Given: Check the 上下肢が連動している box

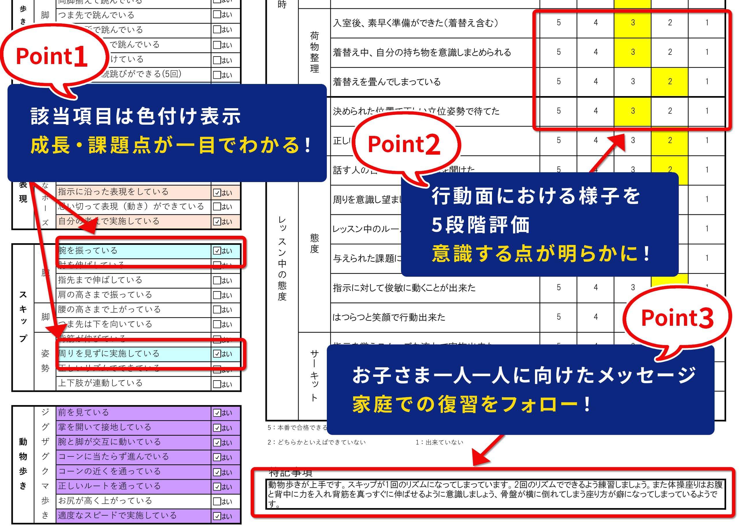Looking at the screenshot, I should point(217,384).
